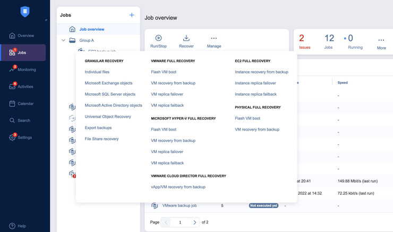Open the Manage three-dot menu
This screenshot has height=232, width=393.
(x=213, y=38)
